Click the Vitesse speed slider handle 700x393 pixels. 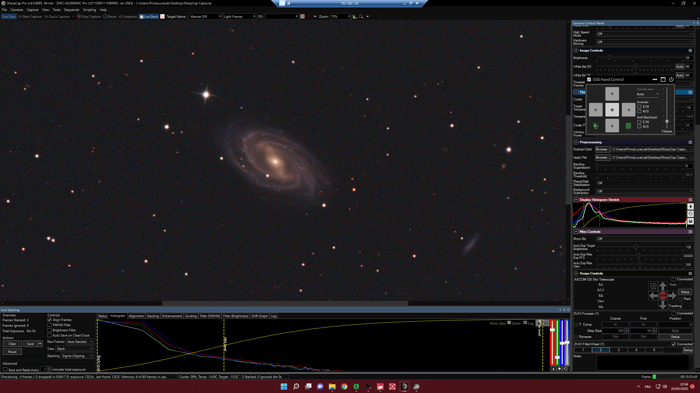pyautogui.click(x=667, y=121)
